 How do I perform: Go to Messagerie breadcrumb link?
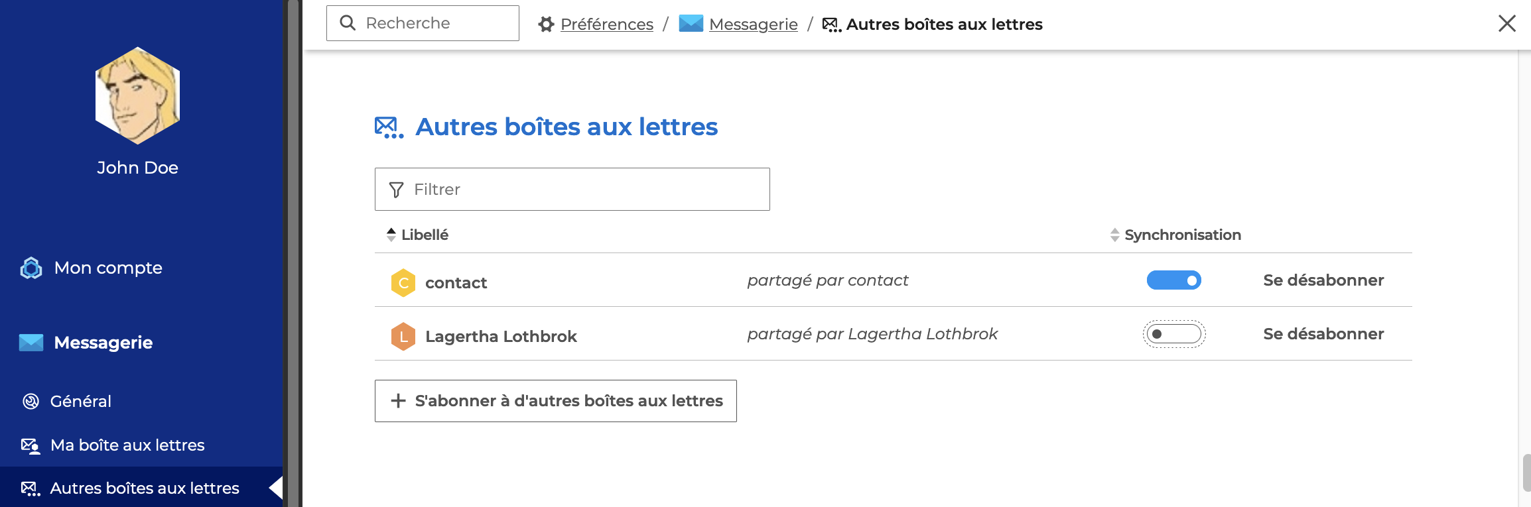point(753,25)
